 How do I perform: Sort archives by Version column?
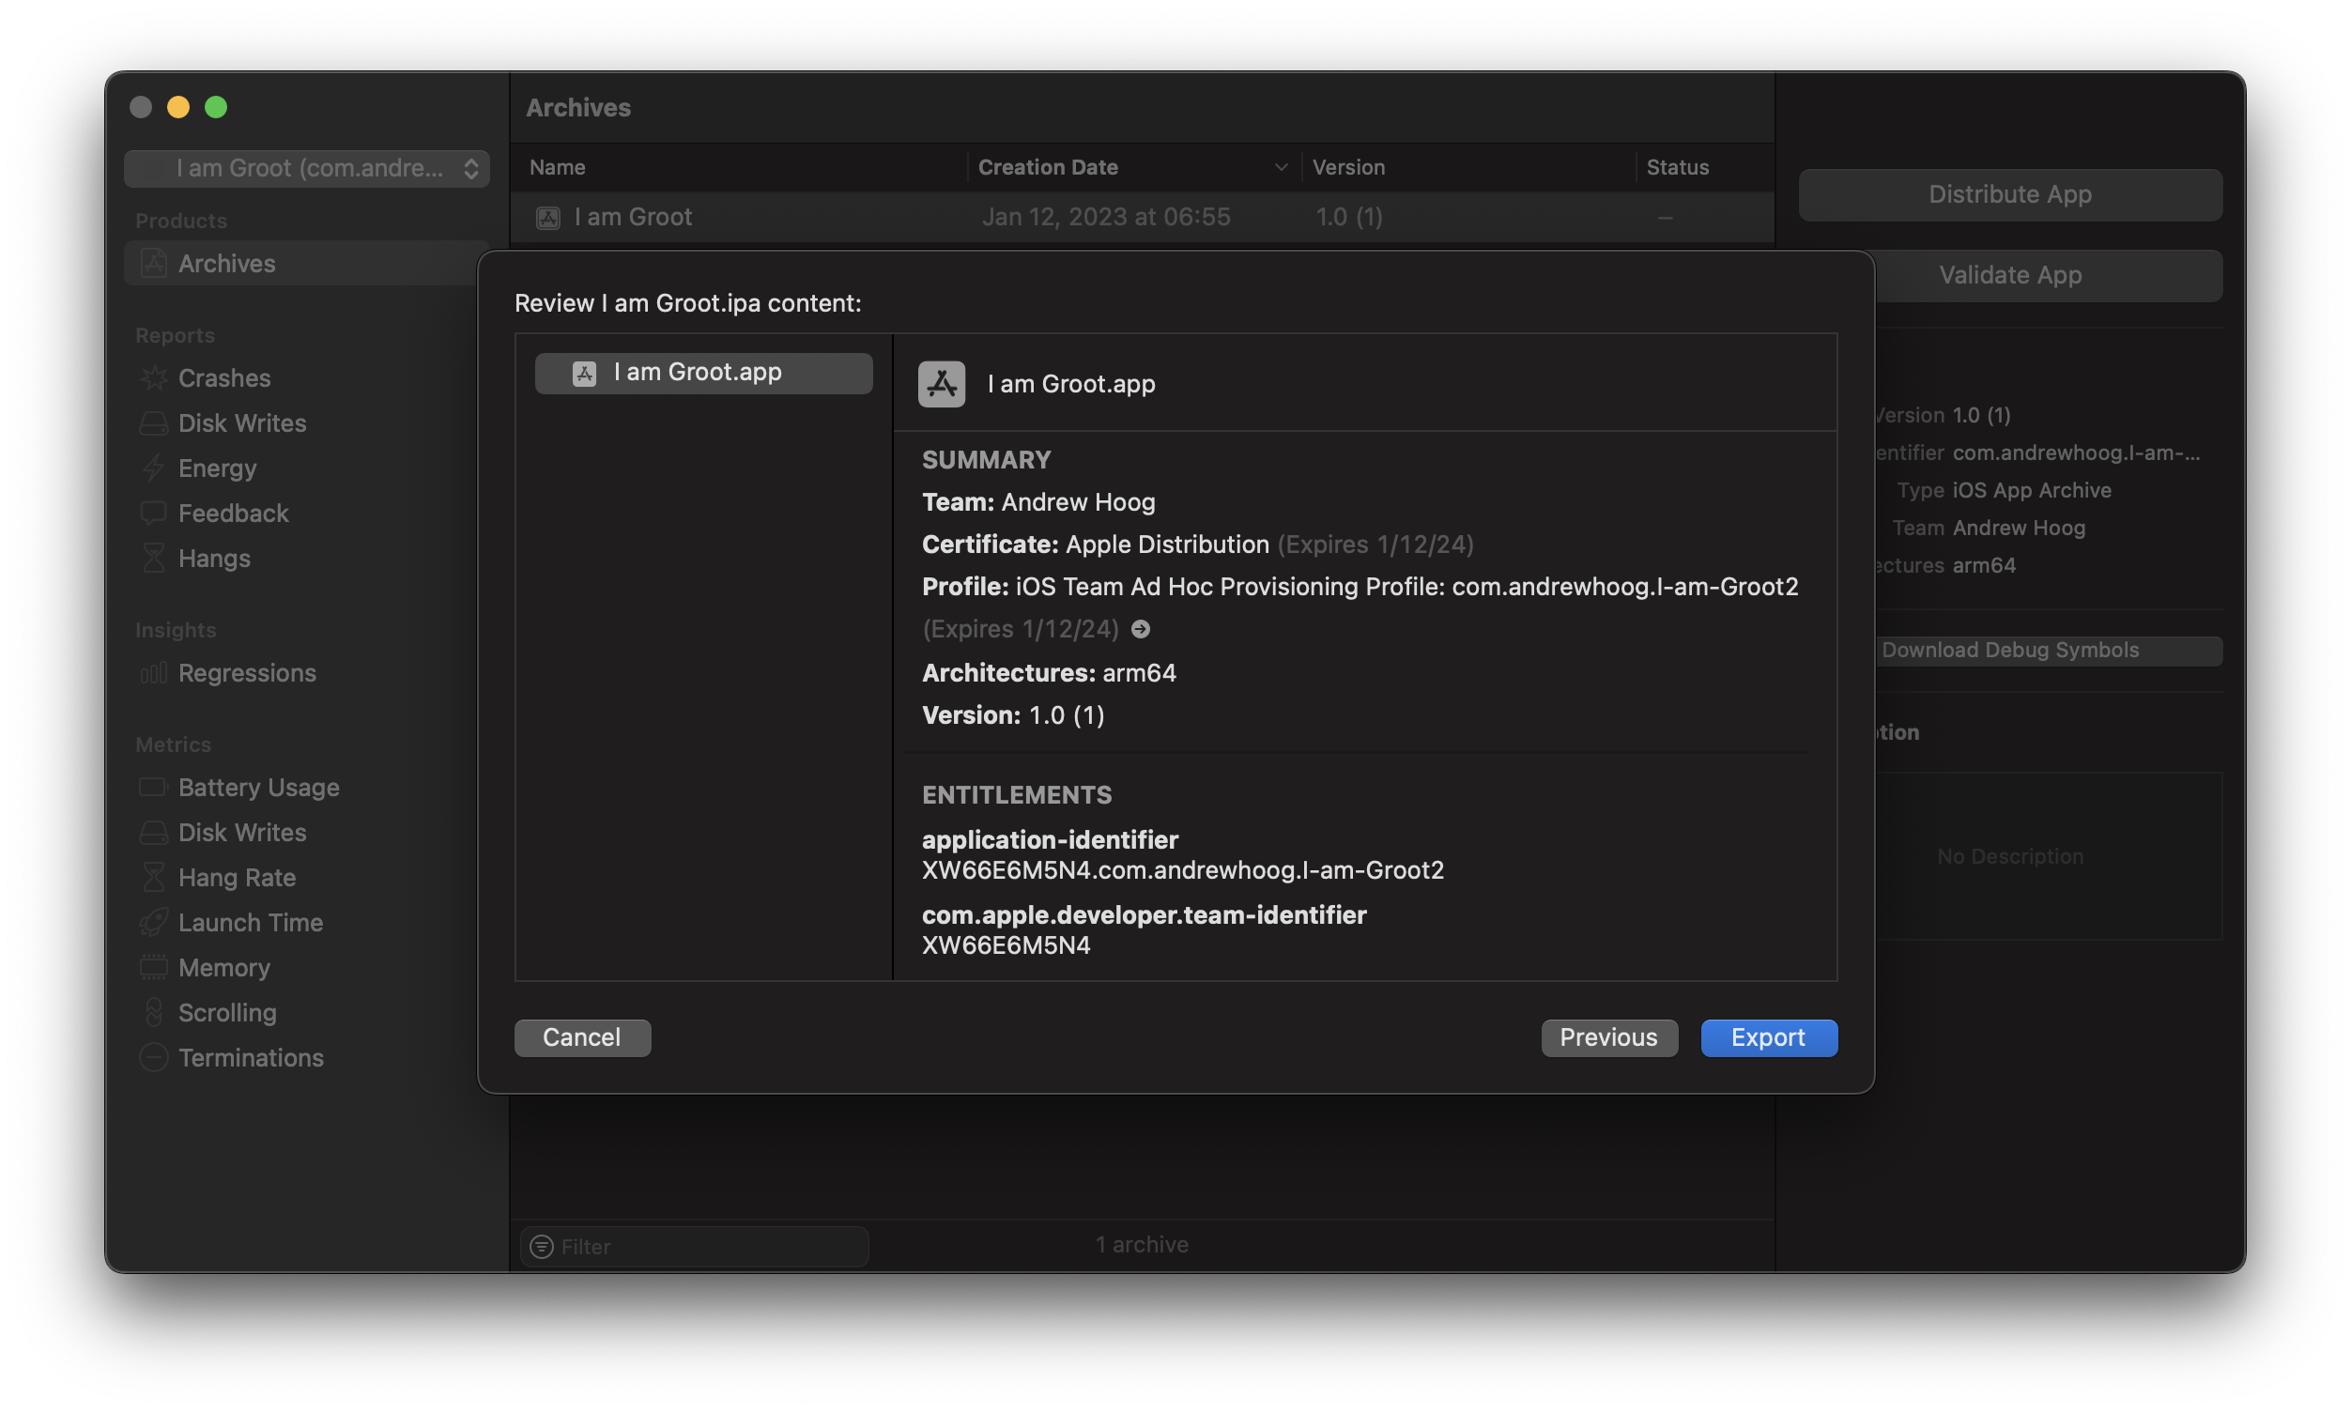(x=1468, y=167)
